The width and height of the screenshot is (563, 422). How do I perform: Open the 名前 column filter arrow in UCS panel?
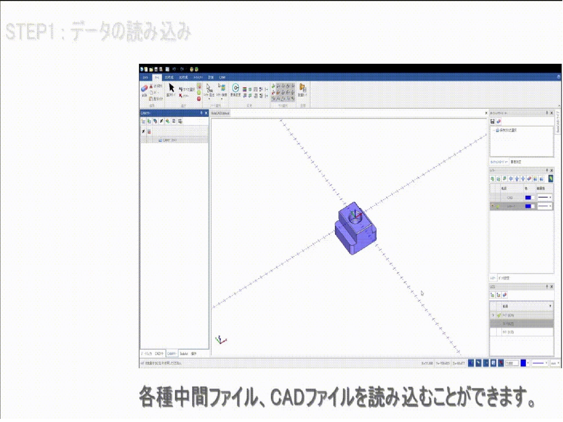point(550,306)
